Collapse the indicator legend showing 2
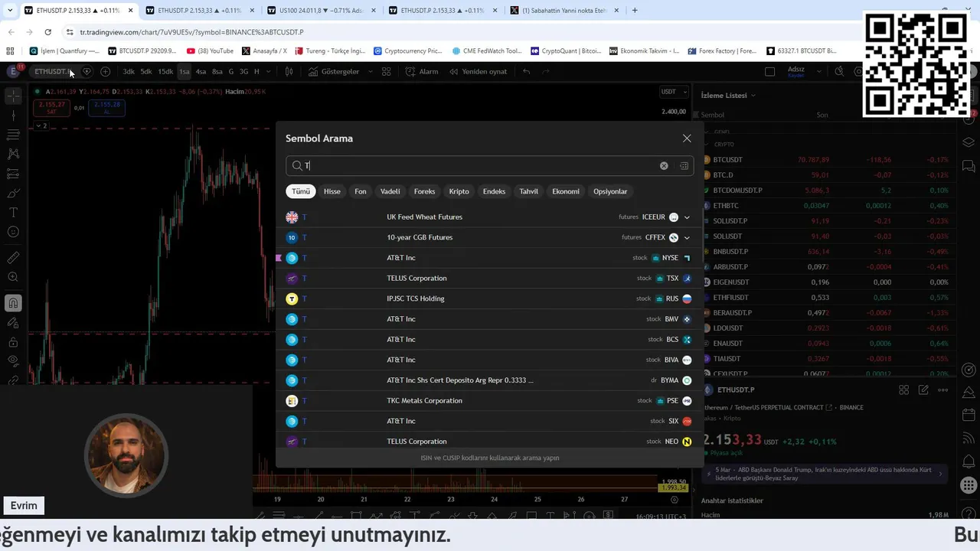Screen dimensions: 980x551 tap(41, 126)
